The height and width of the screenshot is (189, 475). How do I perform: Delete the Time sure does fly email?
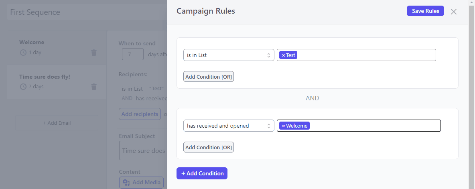click(94, 87)
